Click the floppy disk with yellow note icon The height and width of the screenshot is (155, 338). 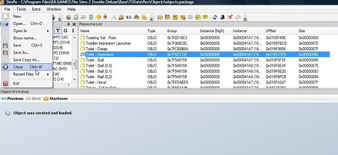pos(167,17)
